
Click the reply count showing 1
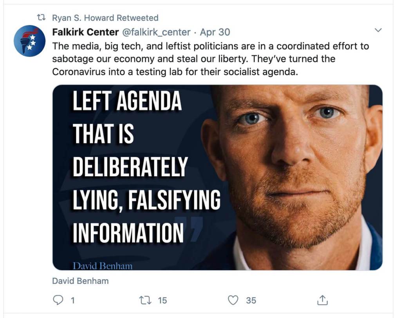pos(72,300)
